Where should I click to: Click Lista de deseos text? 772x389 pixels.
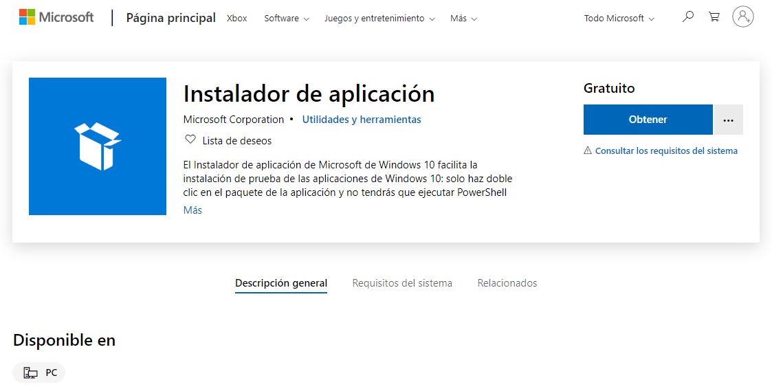tap(236, 141)
